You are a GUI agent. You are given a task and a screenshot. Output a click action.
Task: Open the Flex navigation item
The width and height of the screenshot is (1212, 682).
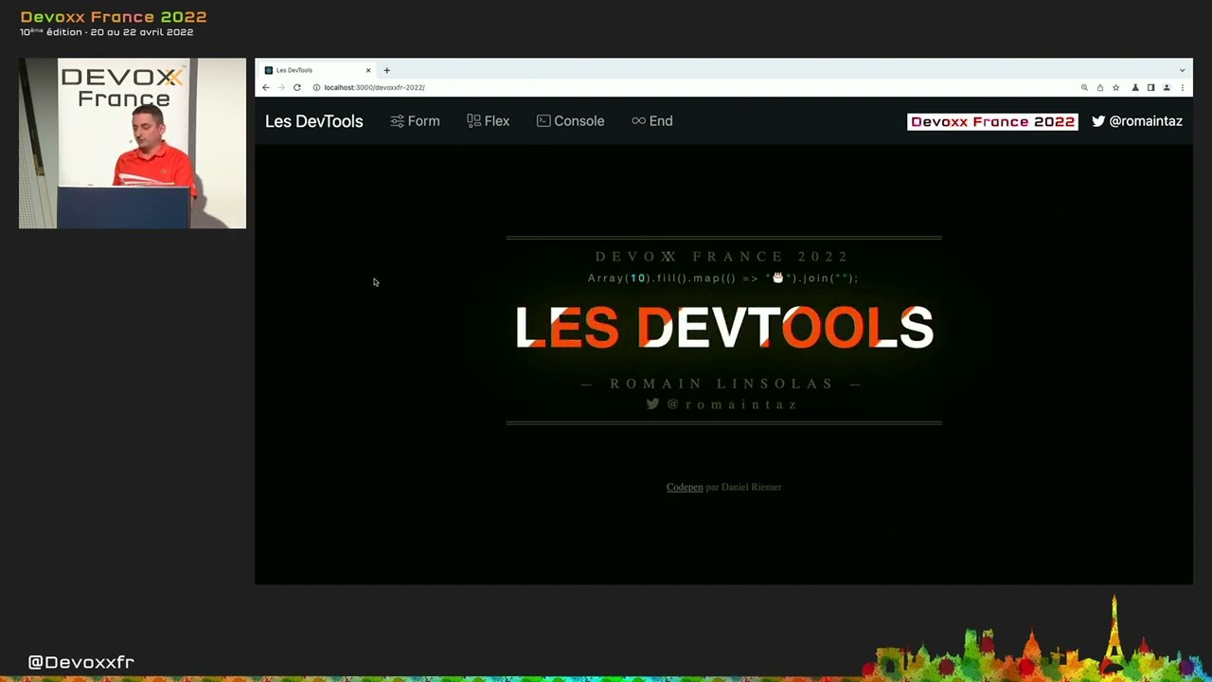click(x=488, y=121)
